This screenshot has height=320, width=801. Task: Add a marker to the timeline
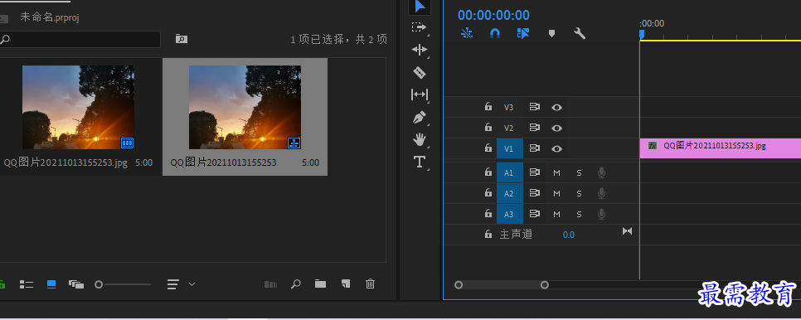[551, 33]
